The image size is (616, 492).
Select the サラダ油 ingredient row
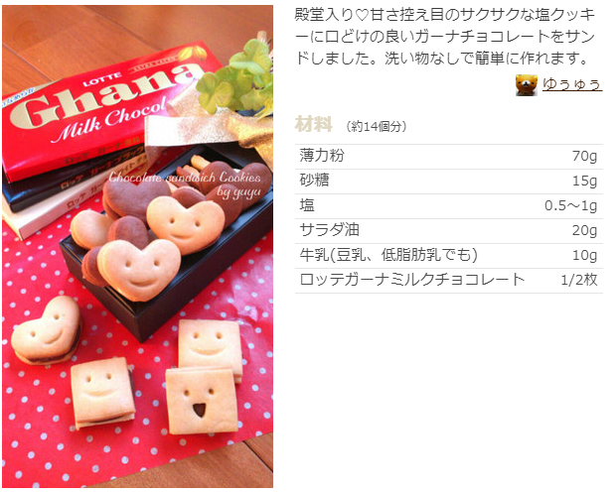(x=449, y=230)
